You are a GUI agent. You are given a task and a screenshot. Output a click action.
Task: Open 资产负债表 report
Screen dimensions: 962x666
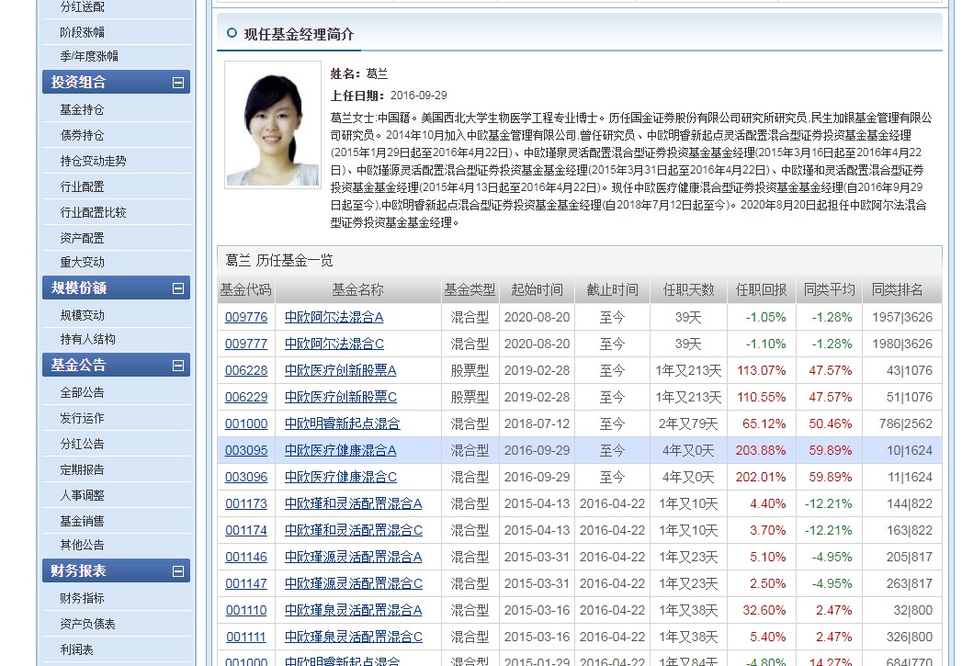tap(87, 625)
